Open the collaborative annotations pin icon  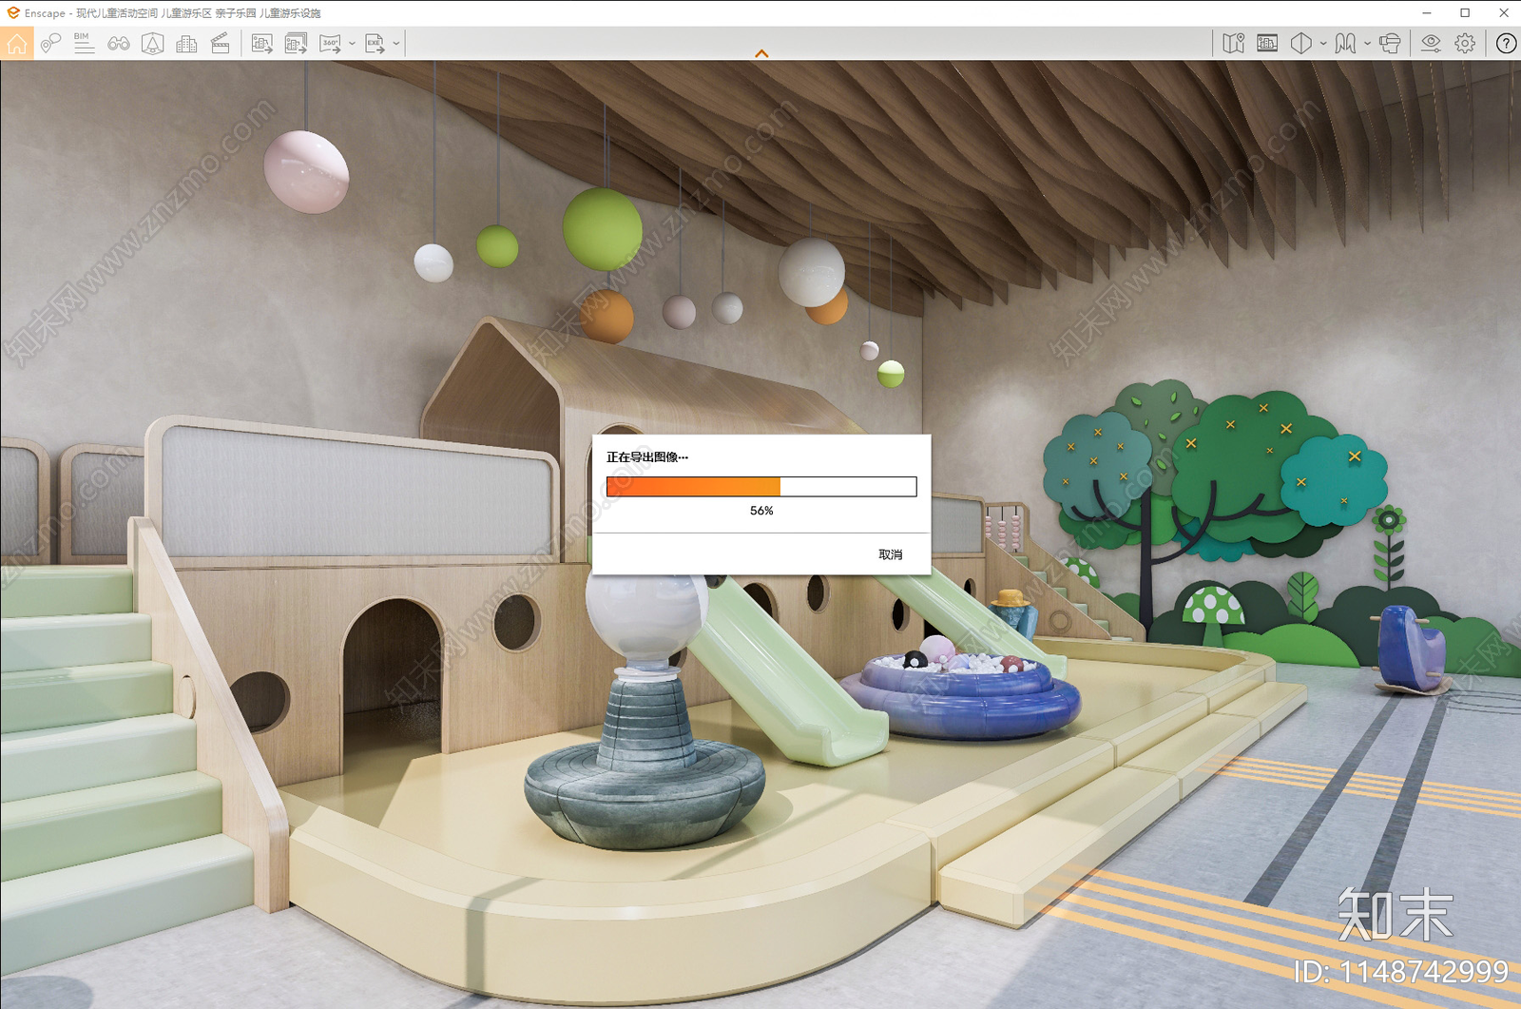pyautogui.click(x=50, y=44)
